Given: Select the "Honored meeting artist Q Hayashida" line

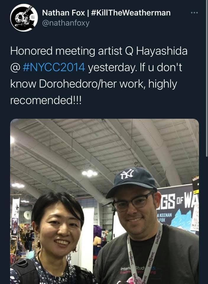Looking at the screenshot, I should point(99,51).
